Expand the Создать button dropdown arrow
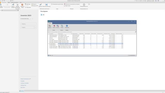The height and width of the screenshot is (93, 165). (35, 27)
